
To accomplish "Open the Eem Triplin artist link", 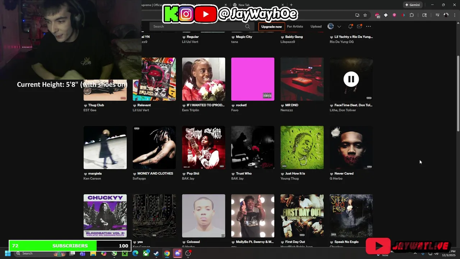I will (x=190, y=110).
